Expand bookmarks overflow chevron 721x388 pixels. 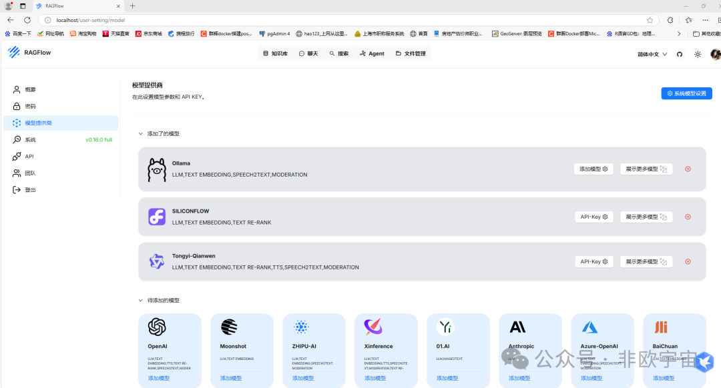click(679, 33)
